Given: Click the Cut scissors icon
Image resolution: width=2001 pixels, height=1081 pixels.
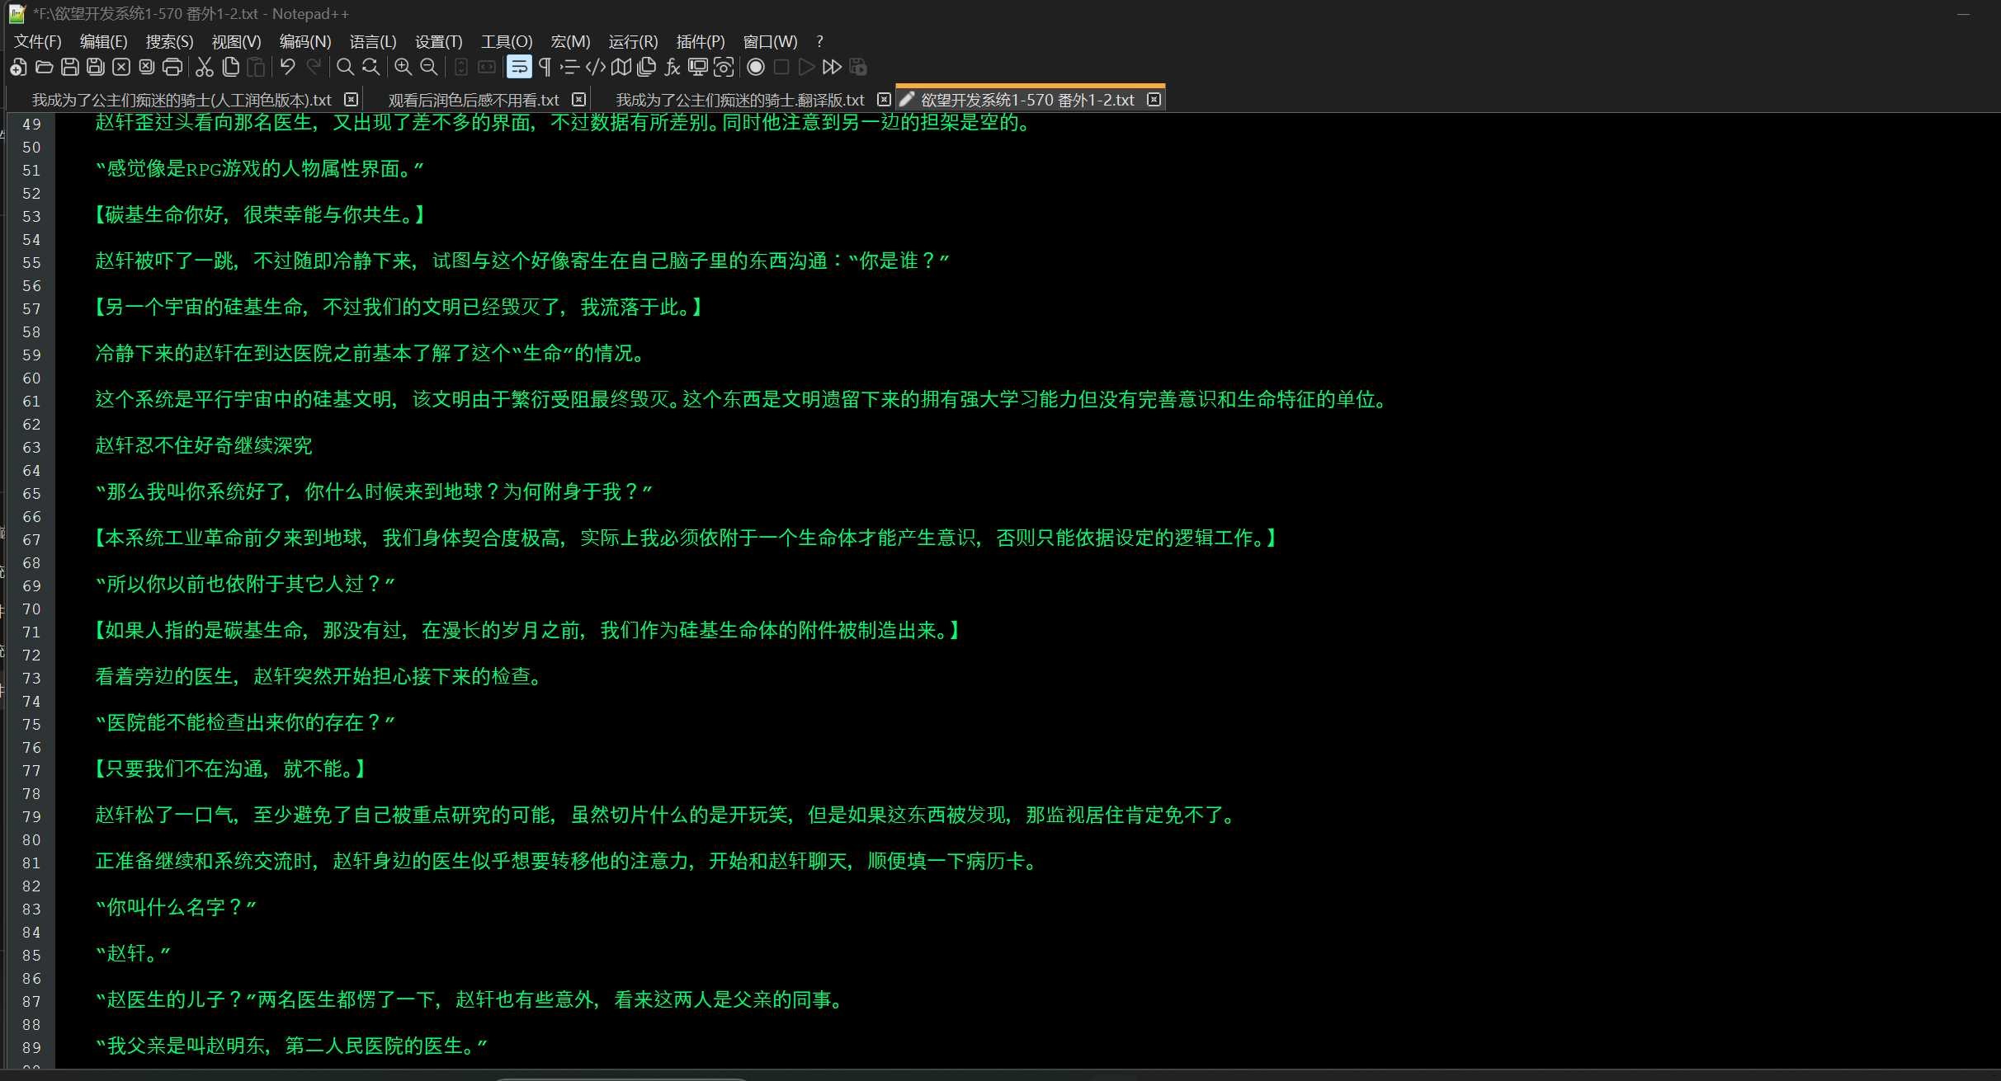Looking at the screenshot, I should pos(205,68).
